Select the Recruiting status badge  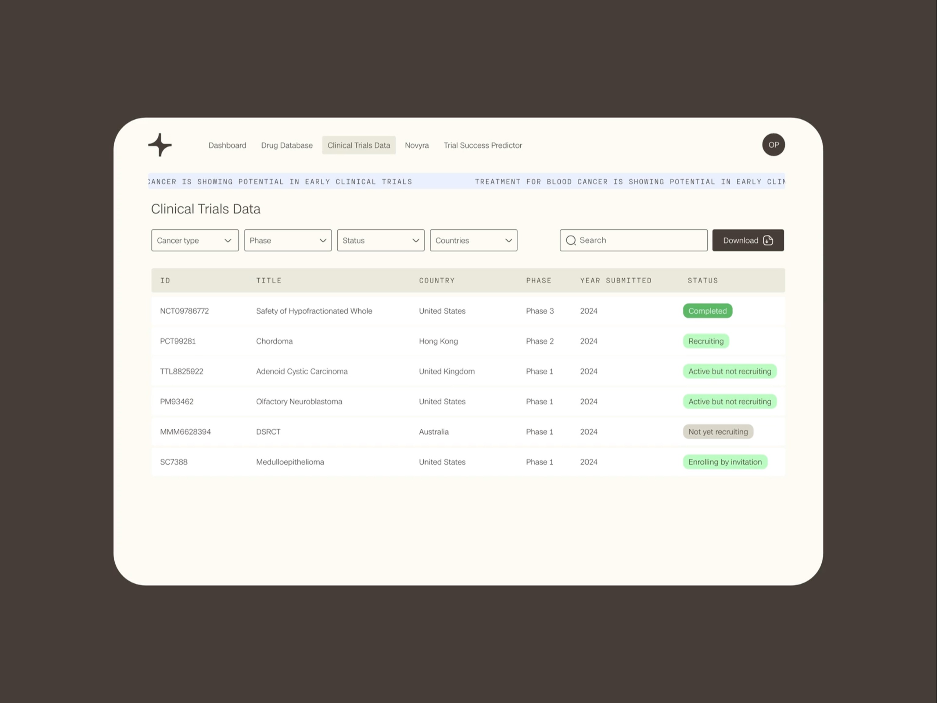tap(705, 341)
